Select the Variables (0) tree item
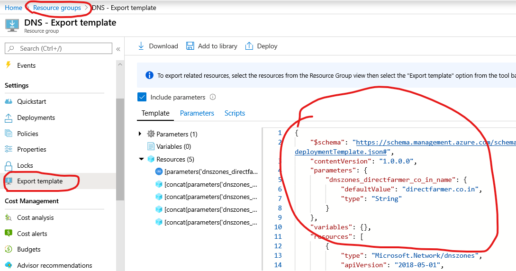 tap(173, 146)
